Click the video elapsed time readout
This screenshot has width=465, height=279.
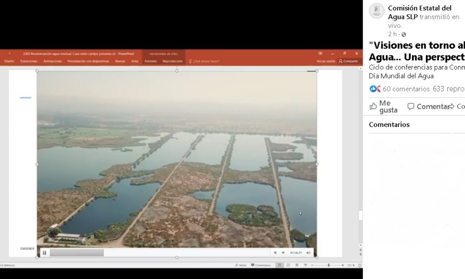tap(296, 252)
